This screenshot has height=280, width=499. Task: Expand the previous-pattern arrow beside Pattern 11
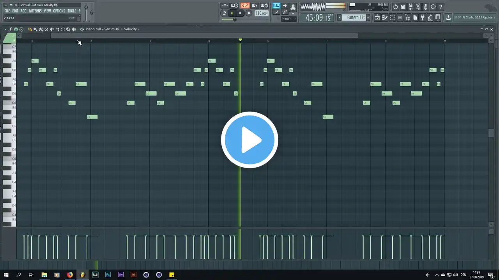339,17
